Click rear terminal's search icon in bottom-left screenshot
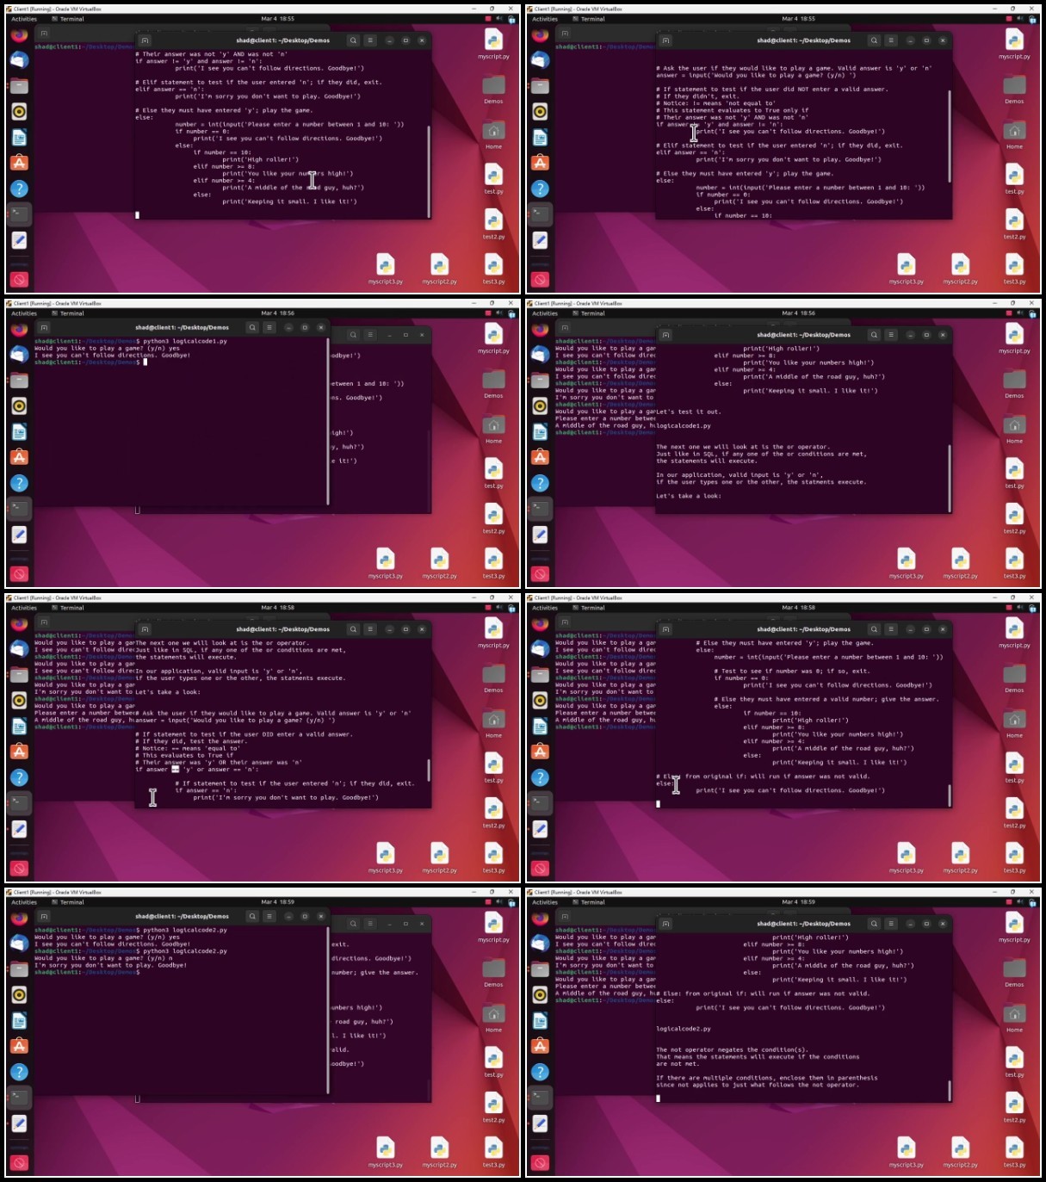 [x=353, y=924]
